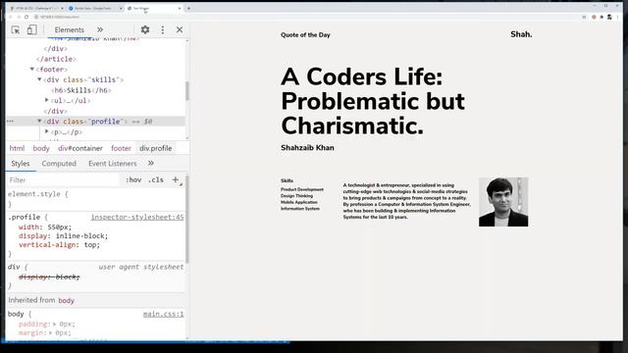Click the Shahzaib Khan author name
The image size is (628, 353).
tap(307, 148)
